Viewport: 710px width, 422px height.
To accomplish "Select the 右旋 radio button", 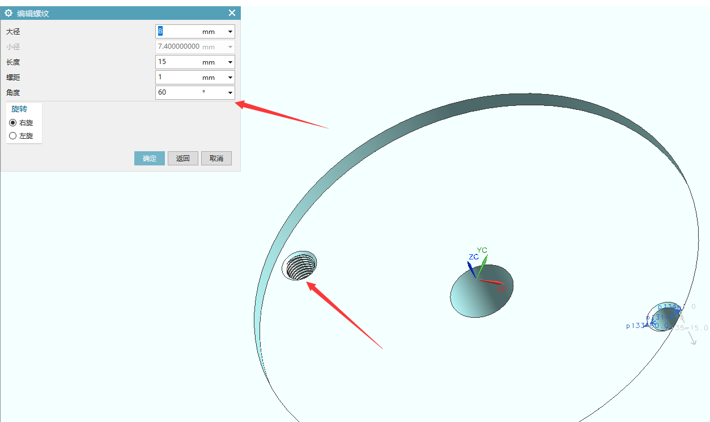I will click(13, 122).
